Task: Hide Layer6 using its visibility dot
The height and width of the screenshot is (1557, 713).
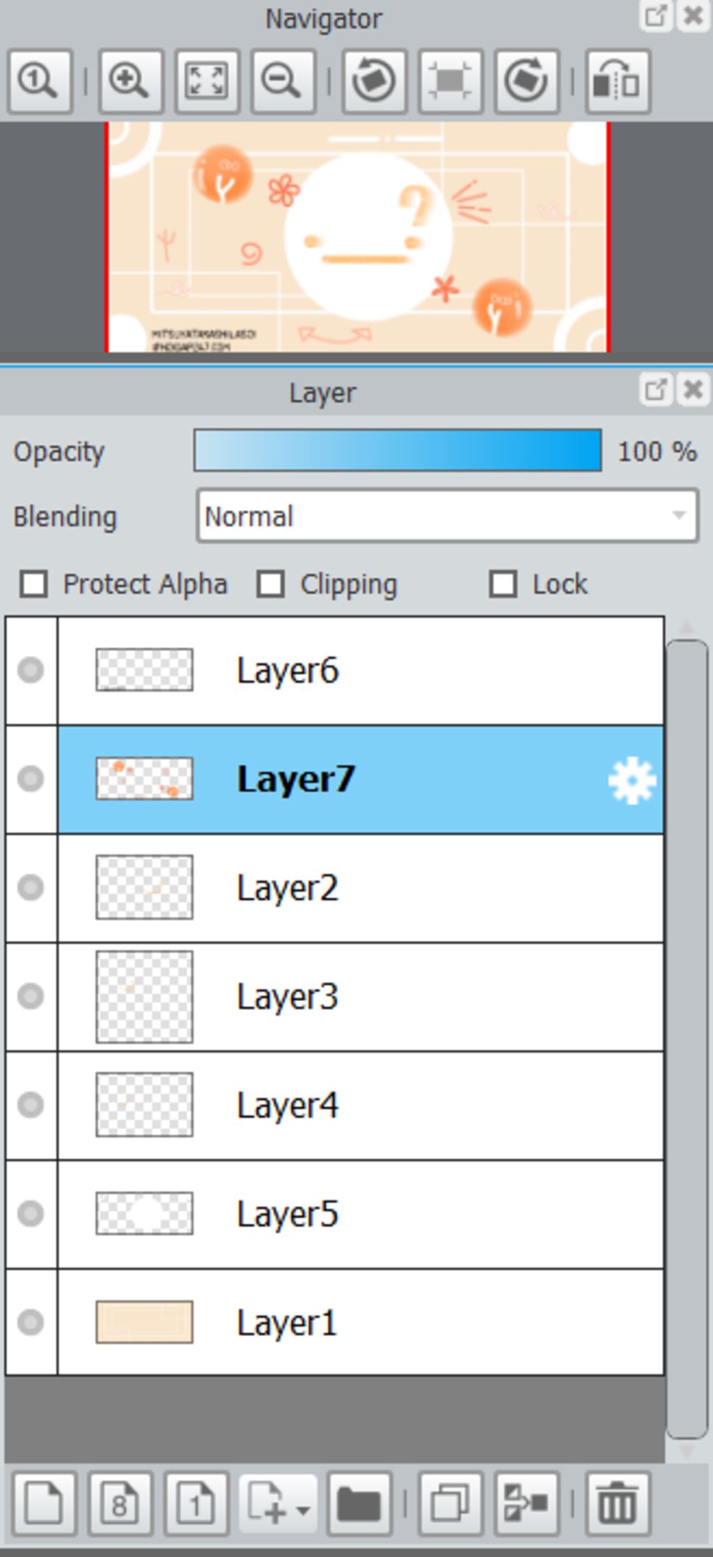Action: [31, 670]
